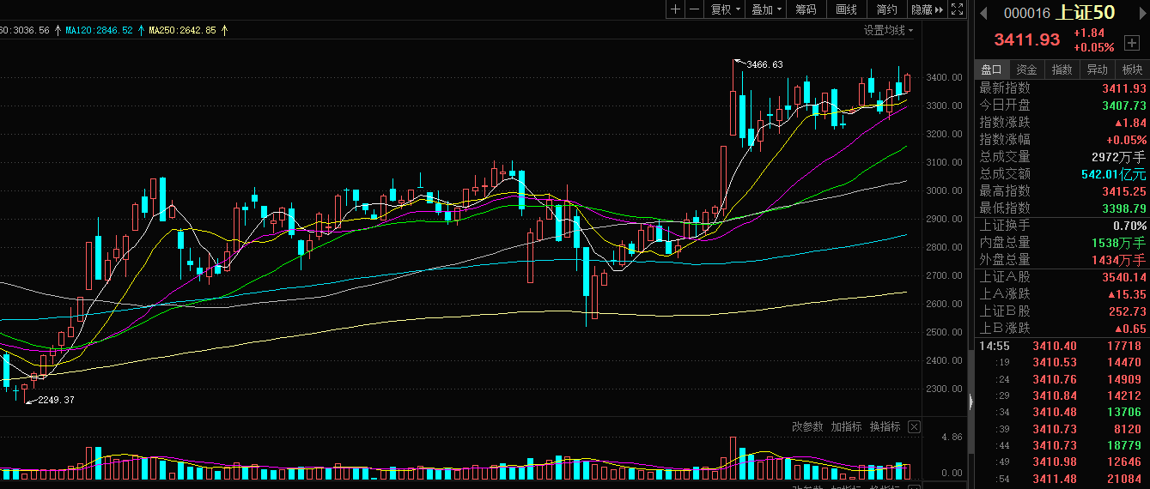Zoom in the chart with the plus icon
The image size is (1150, 489).
(675, 9)
